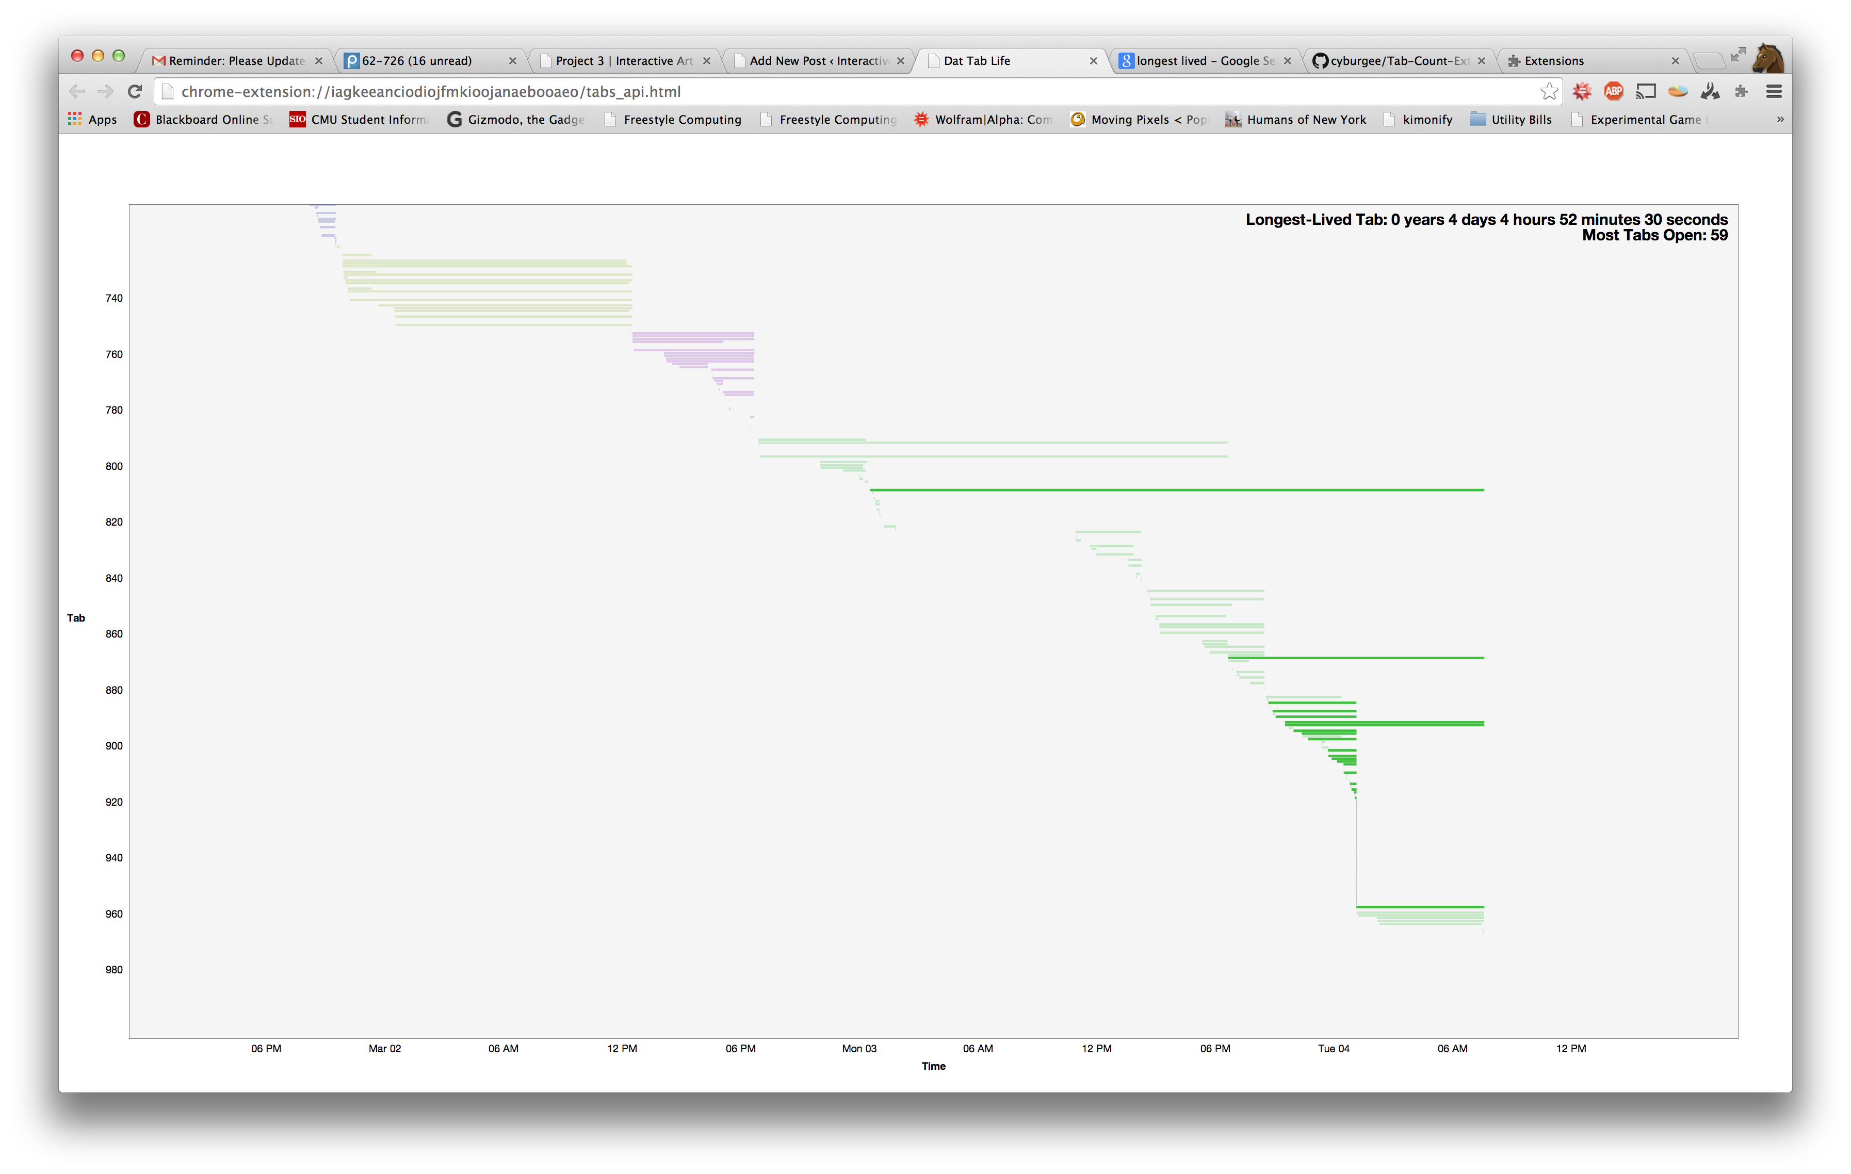Click the red gear extension icon
Image resolution: width=1851 pixels, height=1174 pixels.
(1581, 91)
